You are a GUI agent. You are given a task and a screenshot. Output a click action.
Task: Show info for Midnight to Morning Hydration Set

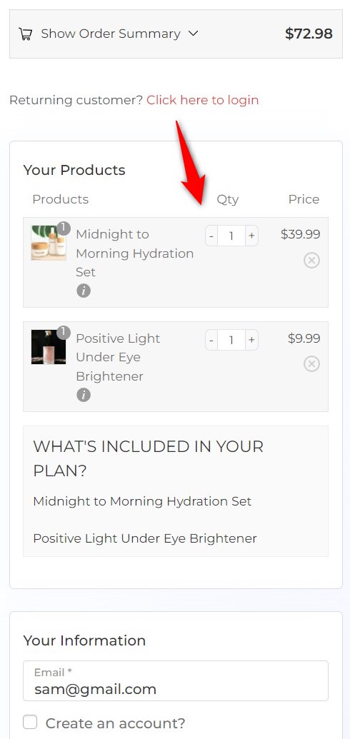[x=84, y=291]
